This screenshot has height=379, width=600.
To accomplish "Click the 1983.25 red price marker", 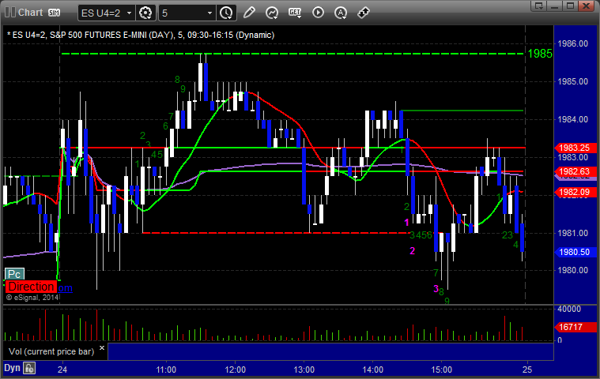I will [575, 148].
